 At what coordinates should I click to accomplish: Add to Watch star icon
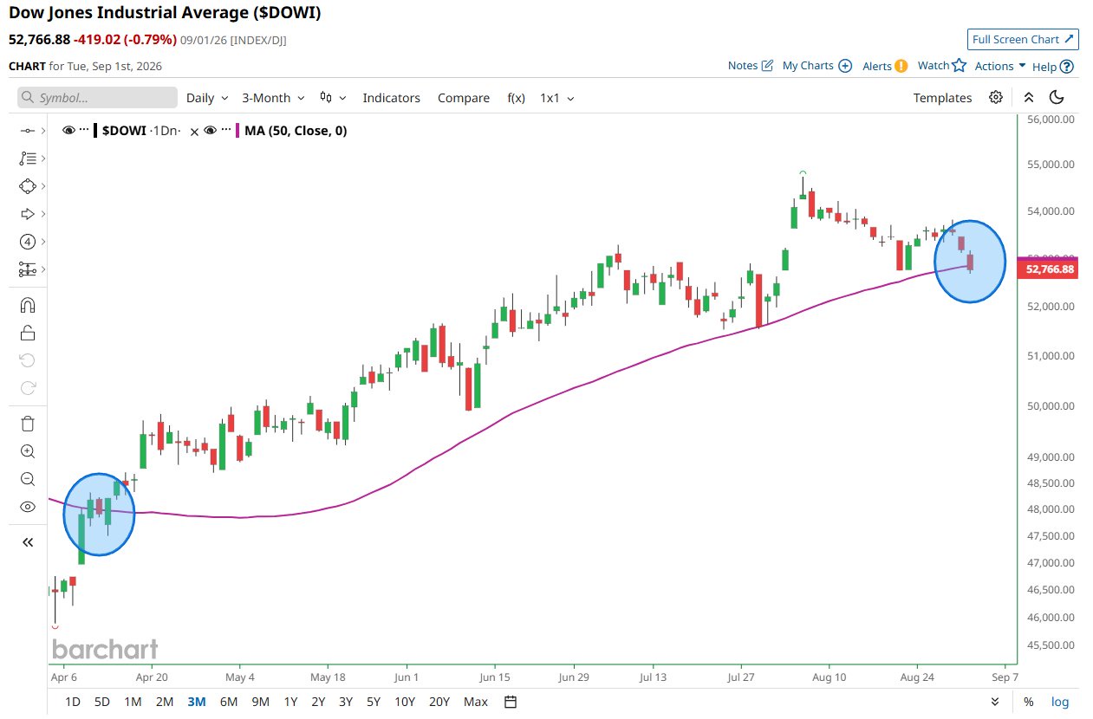[959, 65]
